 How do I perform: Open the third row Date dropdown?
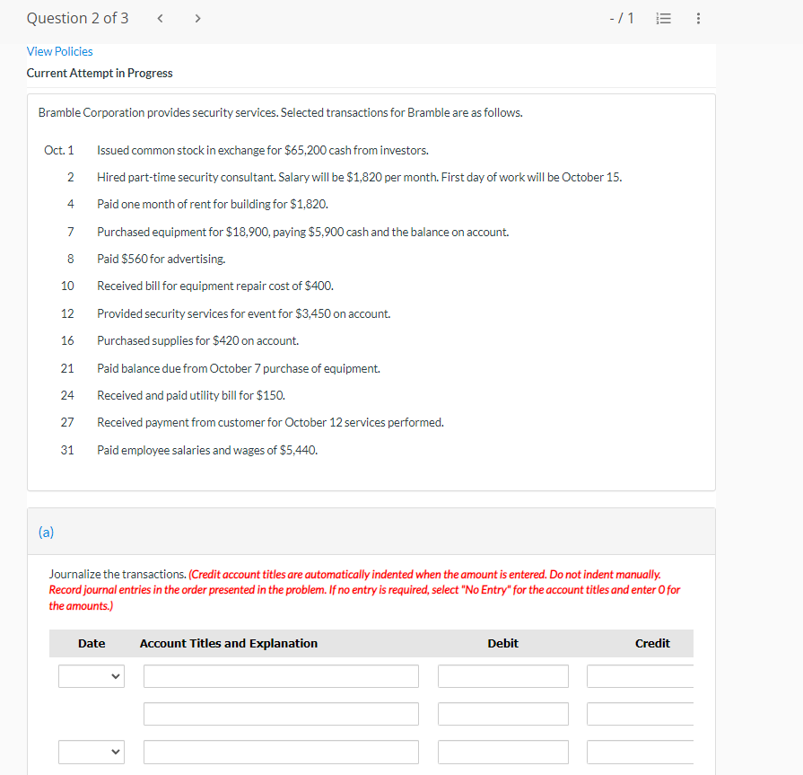pyautogui.click(x=91, y=752)
